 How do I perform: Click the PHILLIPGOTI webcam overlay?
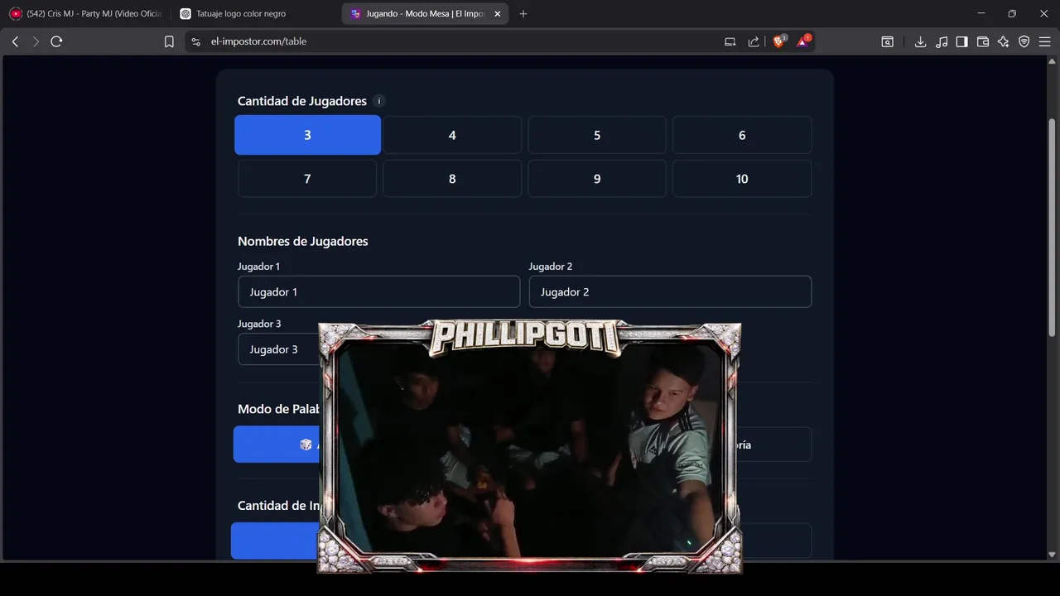(x=529, y=447)
